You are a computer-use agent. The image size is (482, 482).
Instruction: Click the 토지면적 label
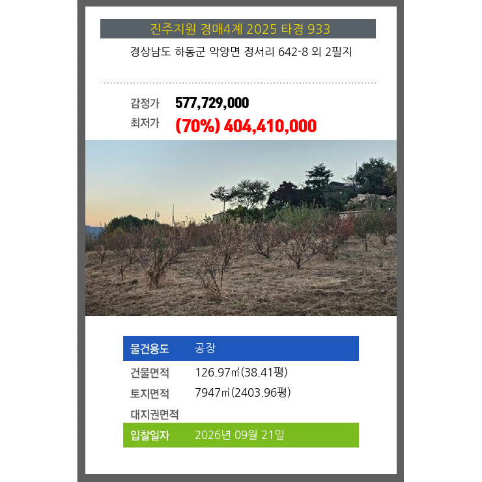[150, 393]
